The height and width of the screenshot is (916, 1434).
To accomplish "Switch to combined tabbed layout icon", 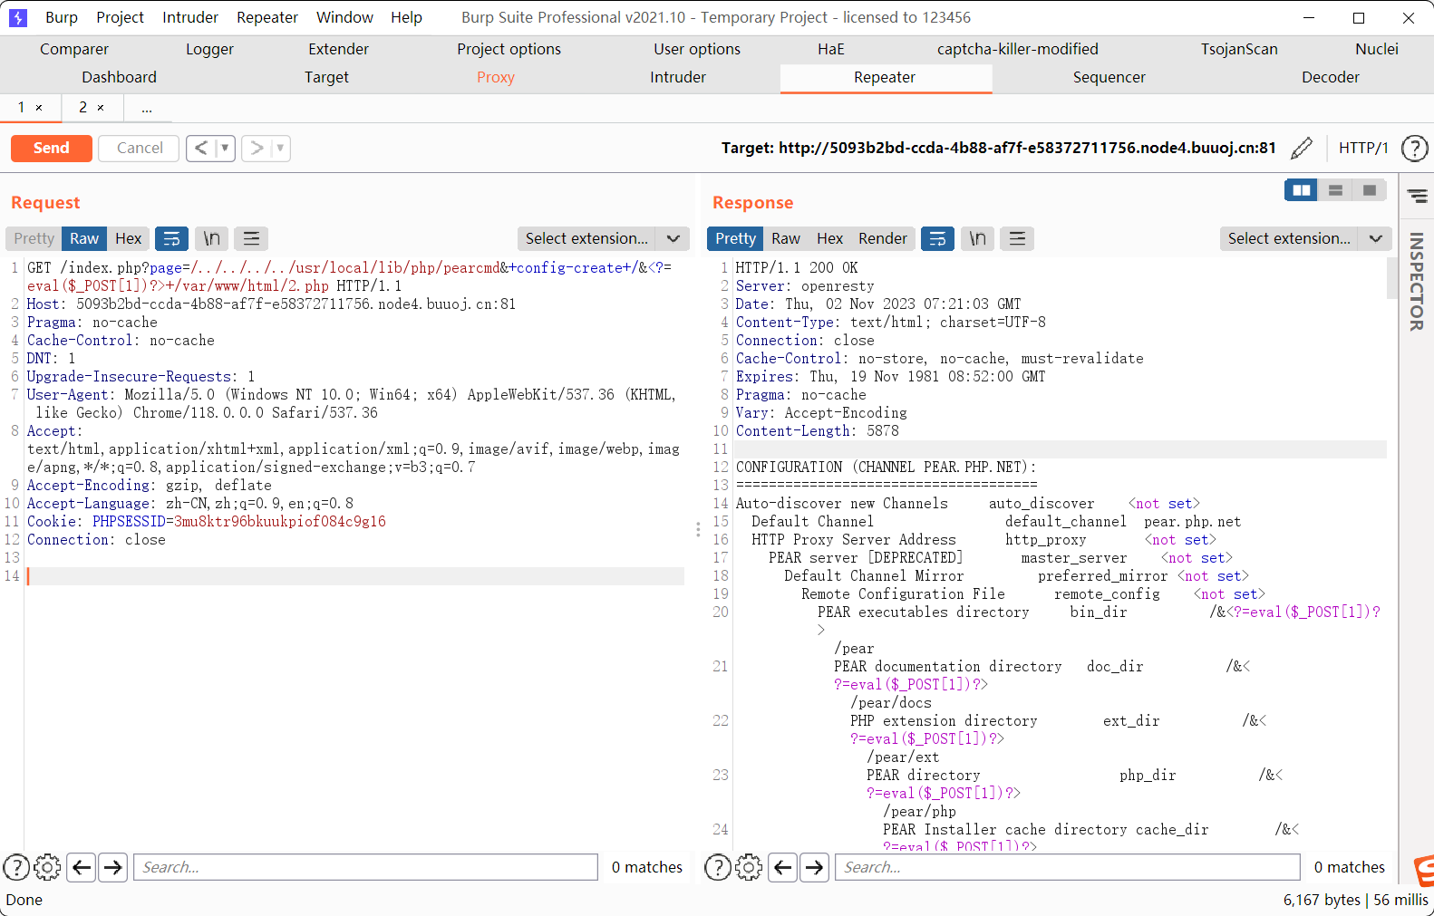I will 1369,190.
